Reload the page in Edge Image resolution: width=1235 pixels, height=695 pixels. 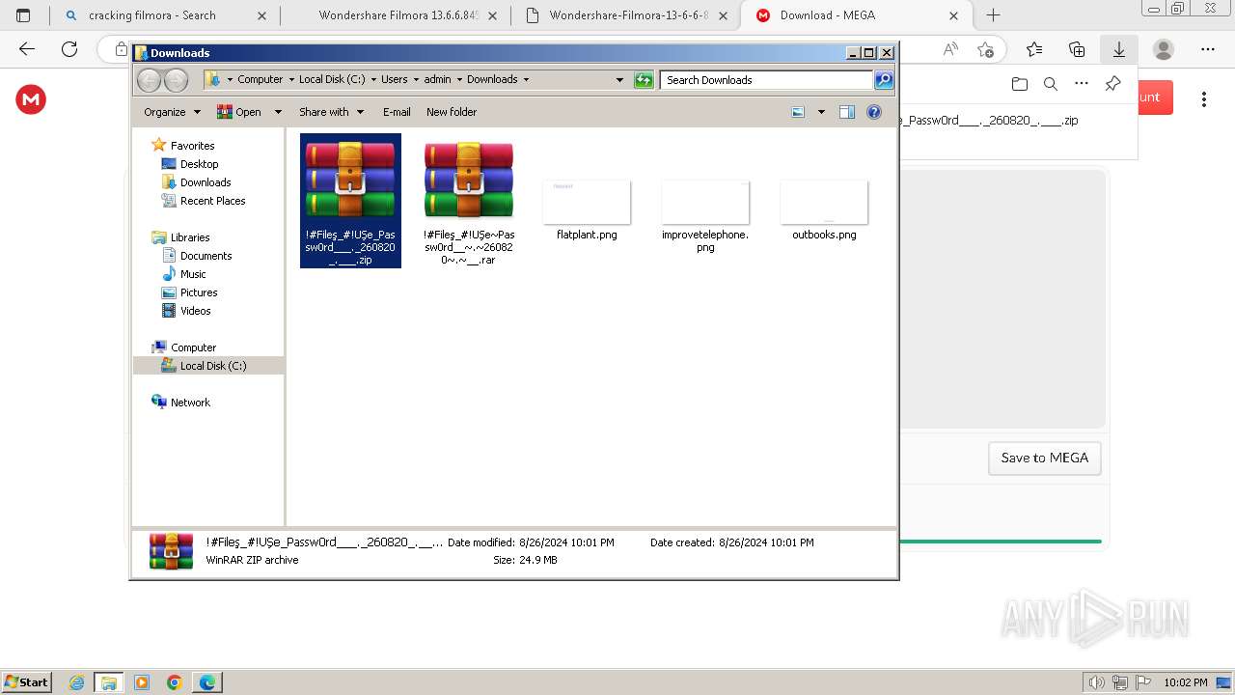(69, 49)
